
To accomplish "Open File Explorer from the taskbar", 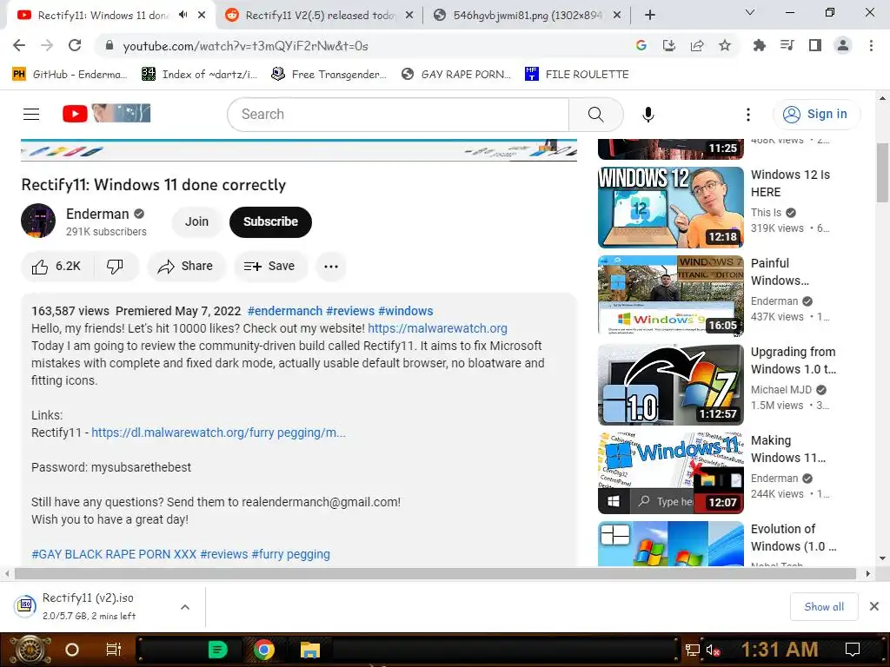I will pyautogui.click(x=310, y=650).
